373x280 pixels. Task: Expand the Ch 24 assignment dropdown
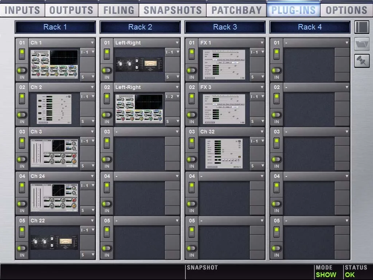pyautogui.click(x=62, y=176)
